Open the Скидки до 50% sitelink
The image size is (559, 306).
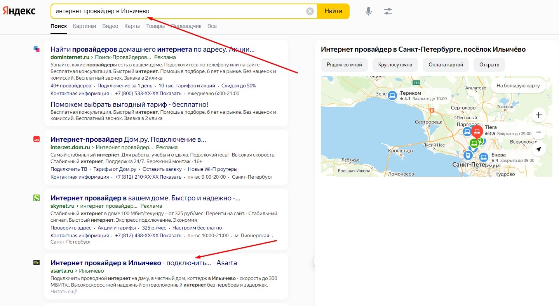[x=239, y=85]
